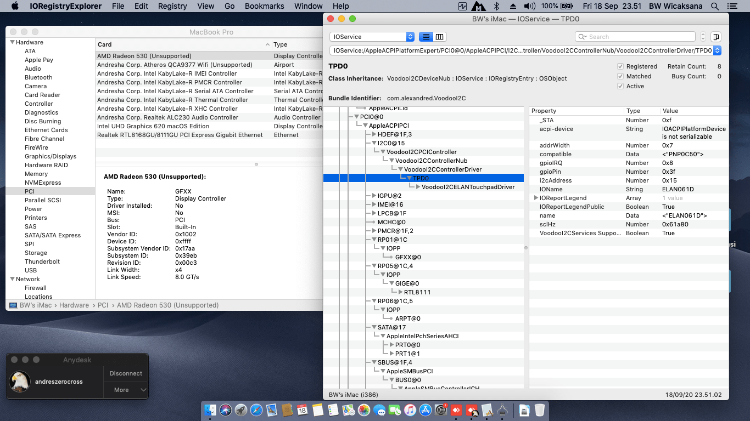Open the More dropdown in Anydesk
The height and width of the screenshot is (421, 750).
tap(126, 390)
